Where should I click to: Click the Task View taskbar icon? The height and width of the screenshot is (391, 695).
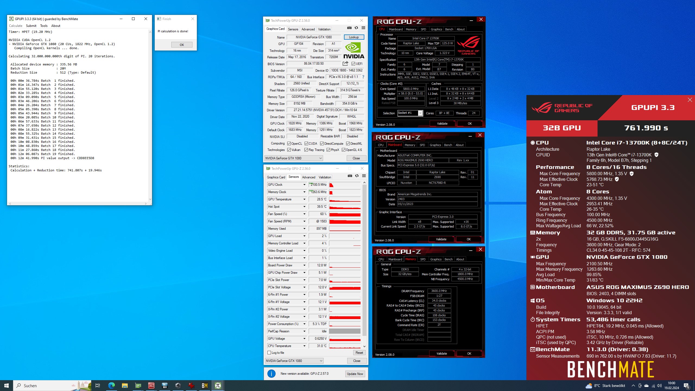[98, 386]
